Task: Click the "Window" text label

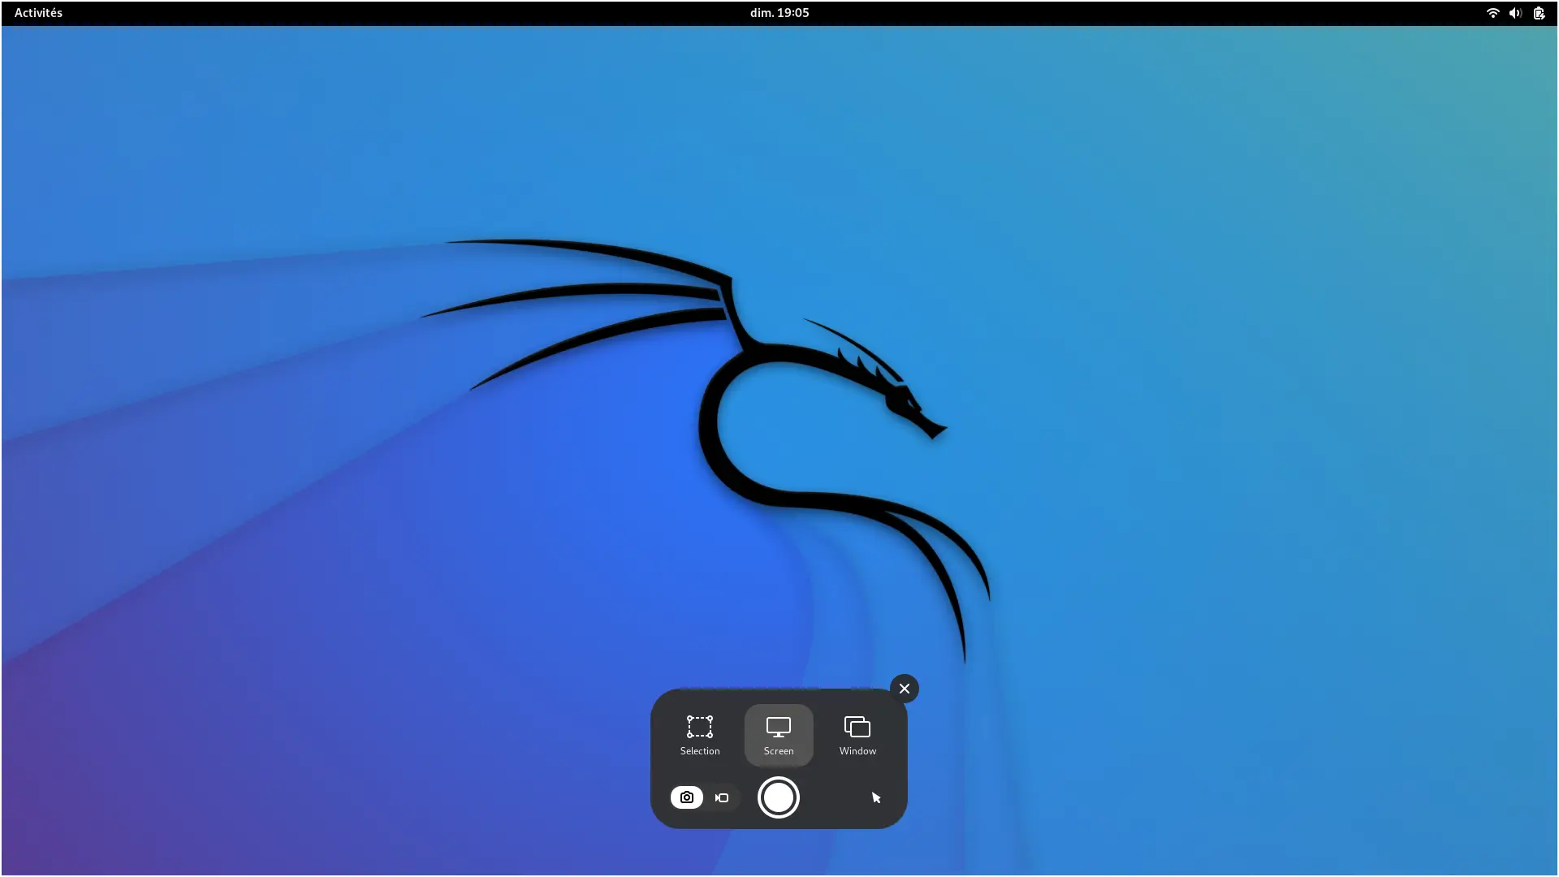Action: (x=857, y=751)
